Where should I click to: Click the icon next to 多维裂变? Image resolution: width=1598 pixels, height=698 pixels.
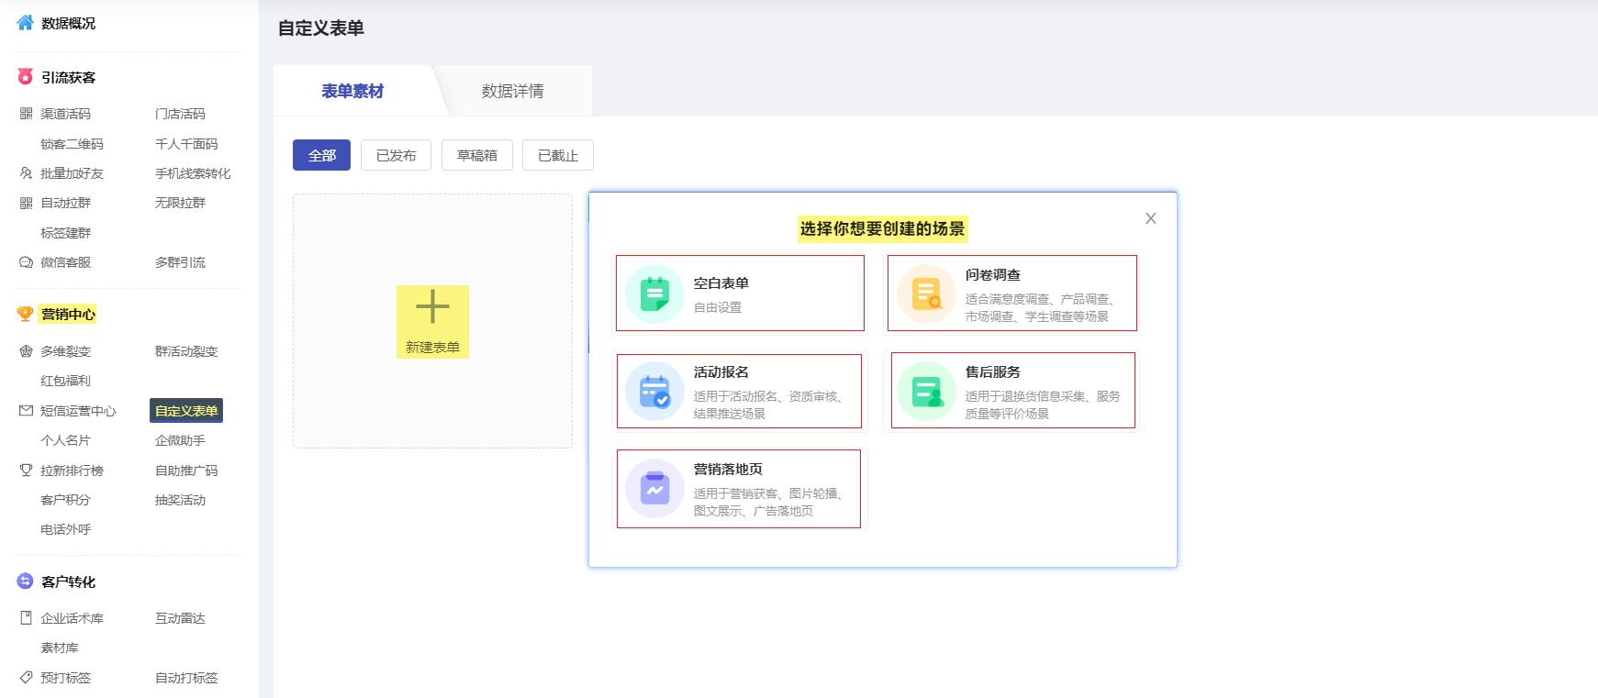(26, 351)
